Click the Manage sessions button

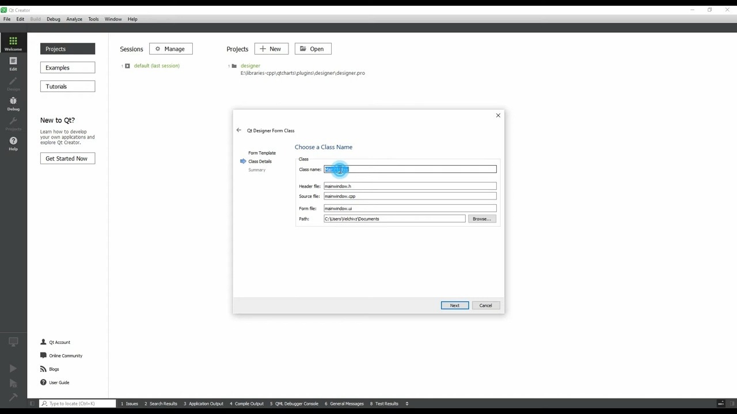pyautogui.click(x=170, y=49)
